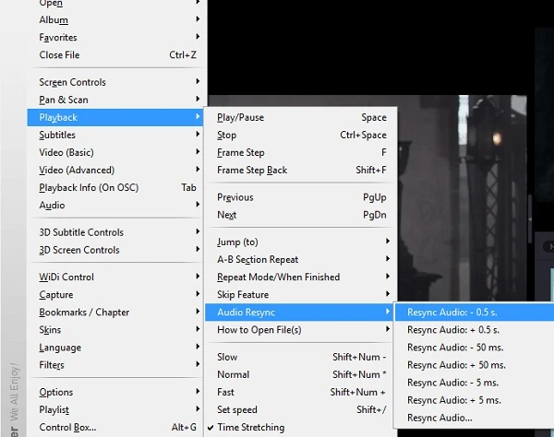554x437 pixels.
Task: Select Audio Resync entry
Action: [x=299, y=313]
